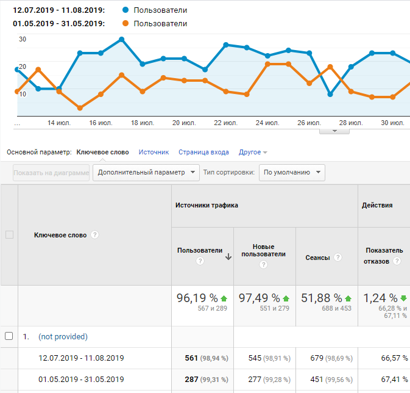Image resolution: width=410 pixels, height=393 pixels.
Task: Check the (not provided) row checkbox
Action: click(x=9, y=336)
